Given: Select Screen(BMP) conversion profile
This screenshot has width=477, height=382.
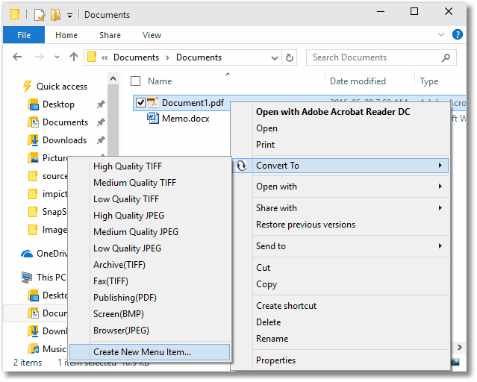Looking at the screenshot, I should tap(119, 314).
